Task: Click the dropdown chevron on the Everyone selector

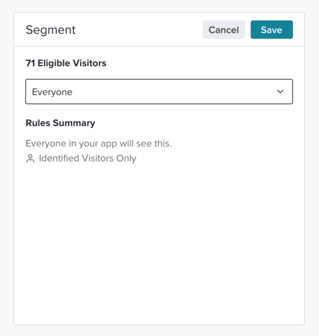Action: tap(280, 91)
